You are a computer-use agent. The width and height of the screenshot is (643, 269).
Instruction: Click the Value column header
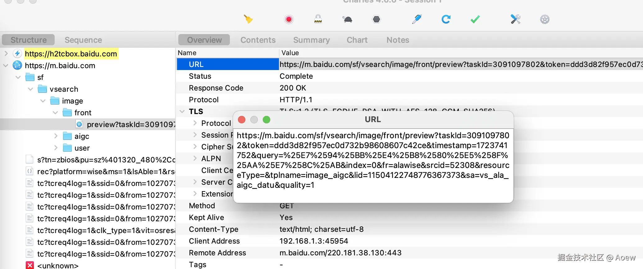(461, 53)
